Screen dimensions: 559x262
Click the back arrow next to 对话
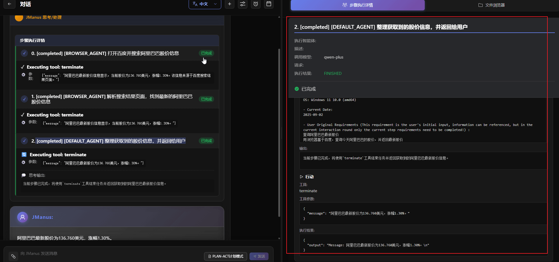click(x=10, y=4)
